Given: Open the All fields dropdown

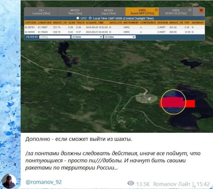Looking at the screenshot, I should [x=87, y=37].
